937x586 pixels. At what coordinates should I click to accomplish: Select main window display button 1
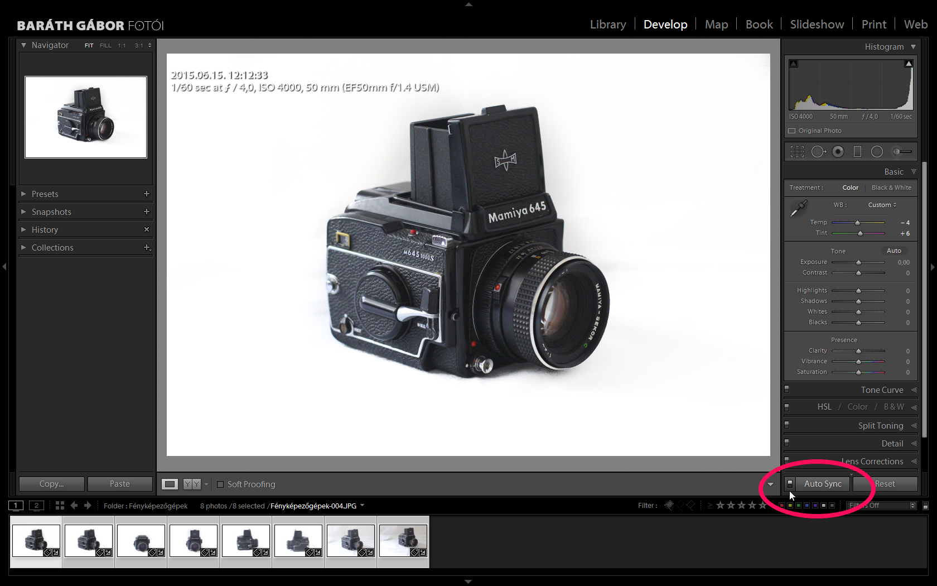tap(16, 506)
